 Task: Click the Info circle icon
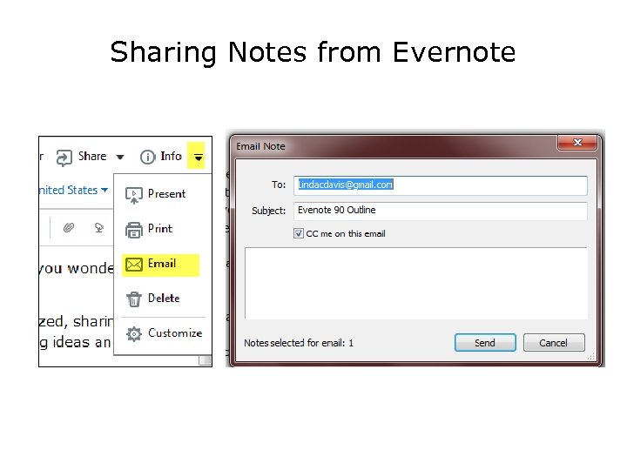(x=147, y=157)
